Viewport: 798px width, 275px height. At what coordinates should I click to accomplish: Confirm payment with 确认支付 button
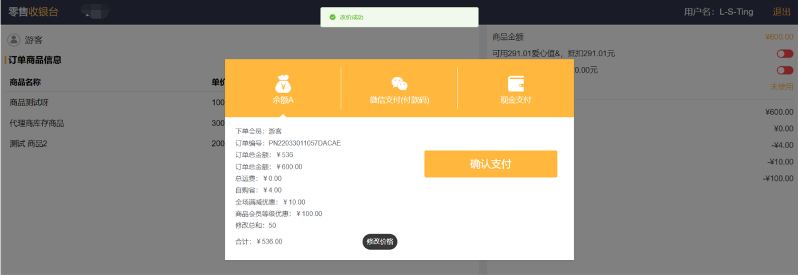[x=491, y=164]
